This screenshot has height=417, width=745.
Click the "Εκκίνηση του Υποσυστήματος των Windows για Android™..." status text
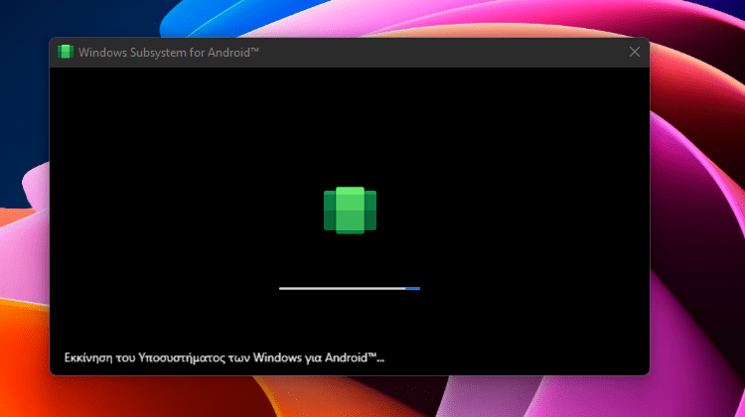pyautogui.click(x=224, y=357)
